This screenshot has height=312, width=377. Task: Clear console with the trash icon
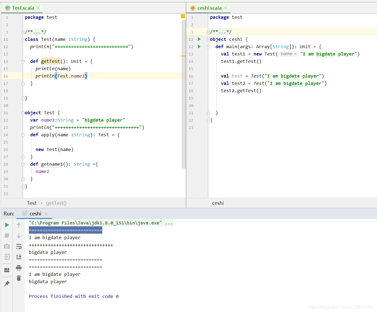click(x=19, y=278)
